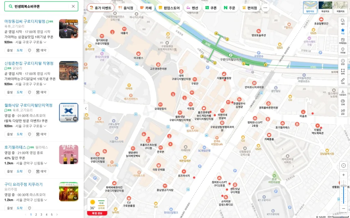The width and height of the screenshot is (350, 218).
Task: Click the 다운로드 map download icon
Action: tap(343, 92)
